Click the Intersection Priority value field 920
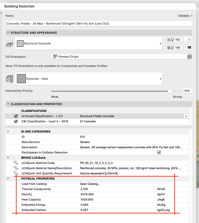This screenshot has width=199, height=223. pos(188,91)
